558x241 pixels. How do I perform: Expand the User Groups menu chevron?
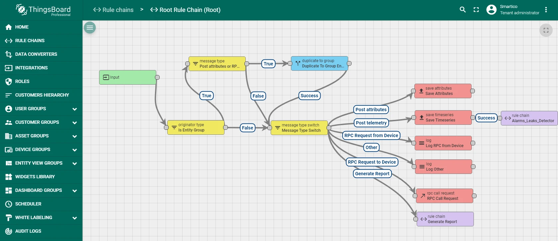74,109
